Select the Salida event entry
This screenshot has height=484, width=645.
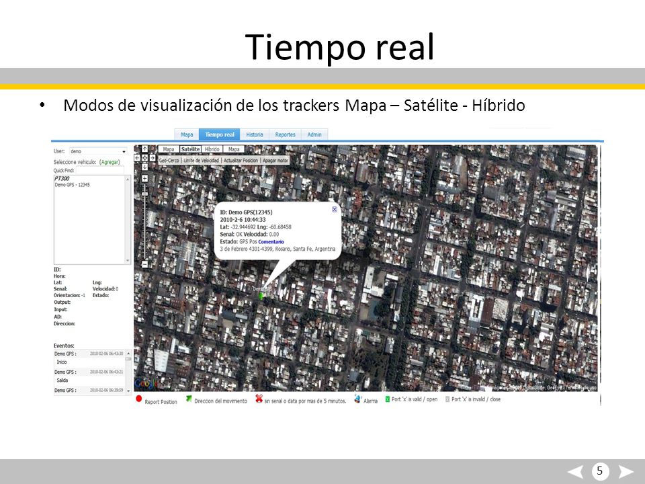(62, 380)
